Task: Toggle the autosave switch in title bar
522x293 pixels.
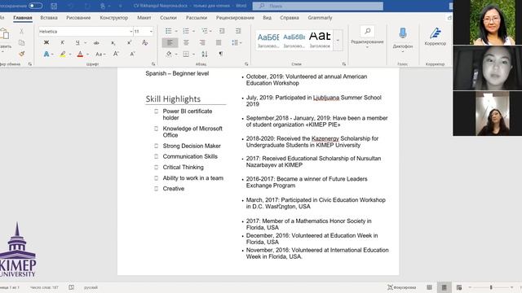Action: (x=35, y=6)
